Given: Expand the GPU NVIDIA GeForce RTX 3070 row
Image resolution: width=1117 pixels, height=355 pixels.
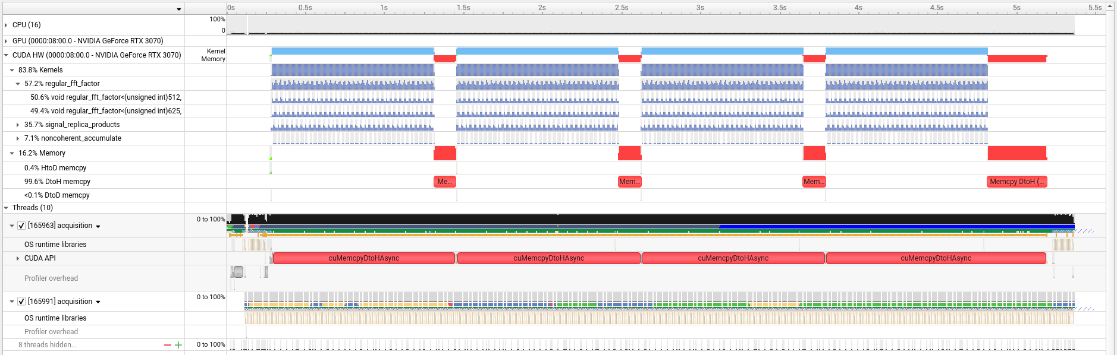Looking at the screenshot, I should pyautogui.click(x=6, y=41).
